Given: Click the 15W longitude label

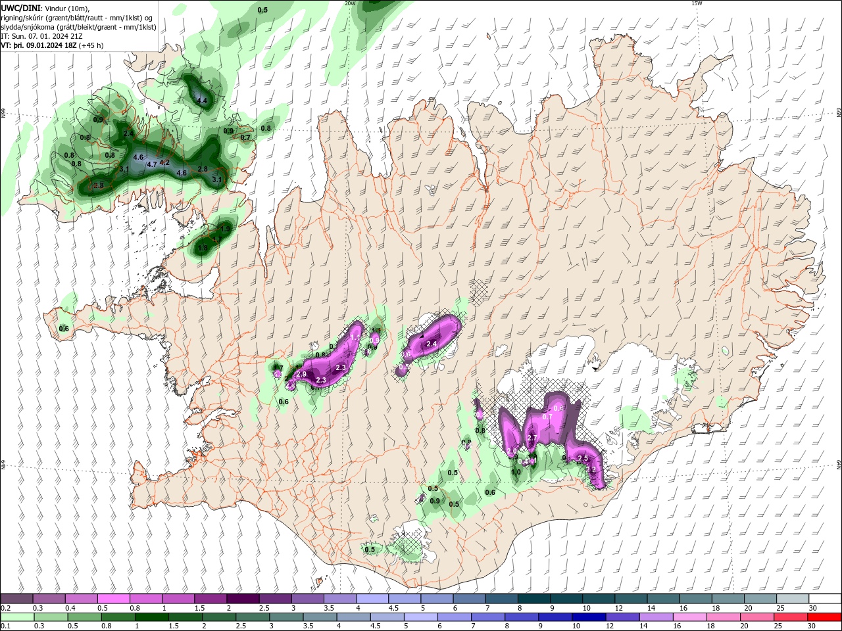Looking at the screenshot, I should 696,3.
